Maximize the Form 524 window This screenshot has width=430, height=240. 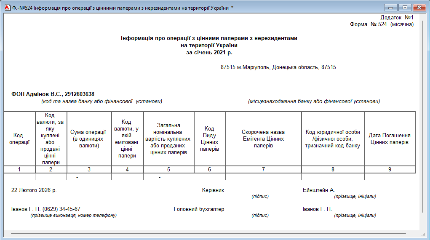[x=405, y=8]
